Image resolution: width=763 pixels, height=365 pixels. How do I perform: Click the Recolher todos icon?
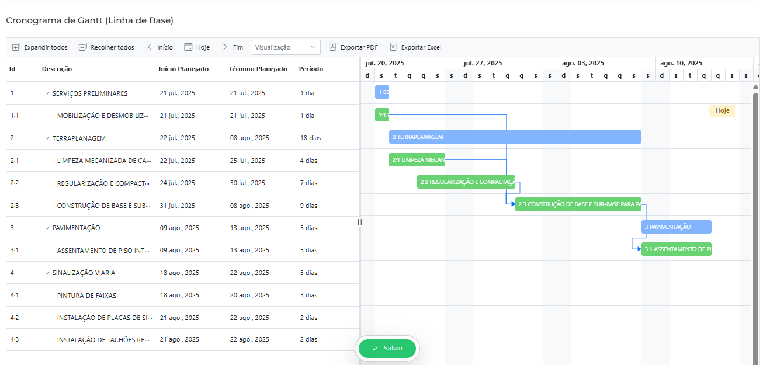[82, 47]
